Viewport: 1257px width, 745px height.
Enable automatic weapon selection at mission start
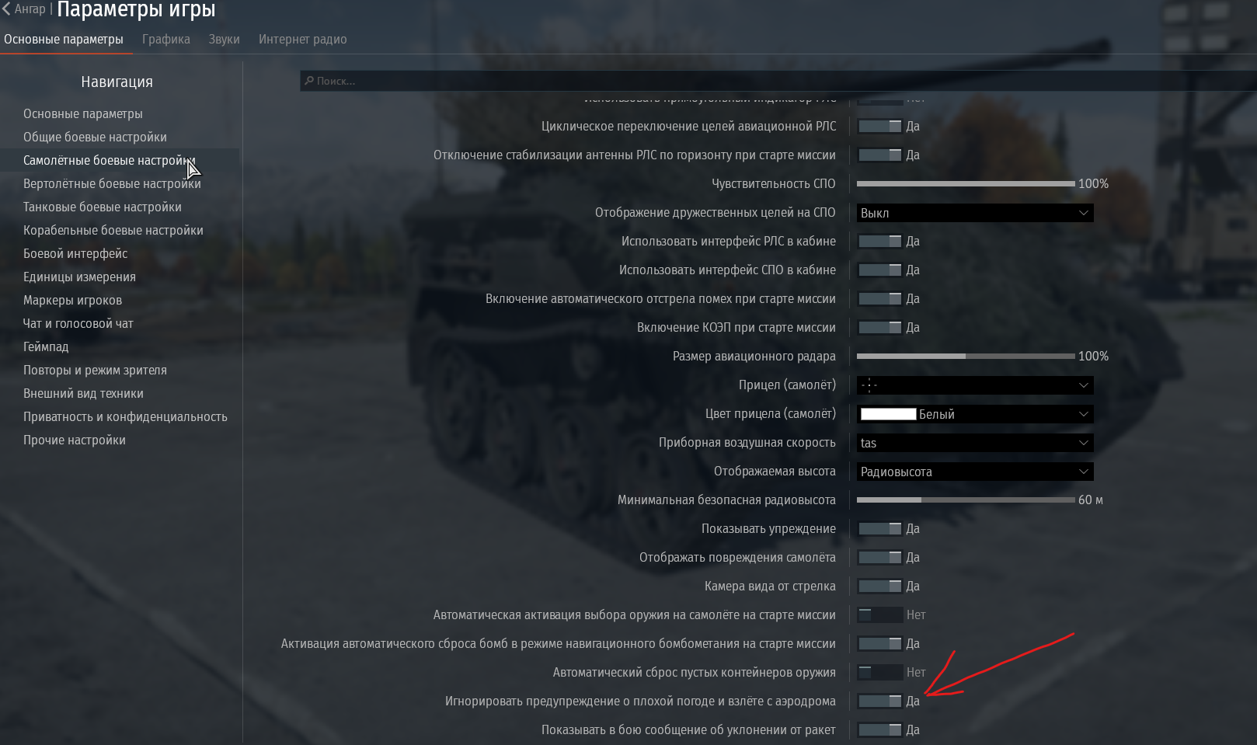coord(880,615)
